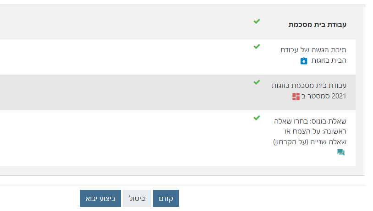The width and height of the screenshot is (373, 211).
Task: Click the red grid icon near 2021 סמסטר ב
Action: (296, 96)
